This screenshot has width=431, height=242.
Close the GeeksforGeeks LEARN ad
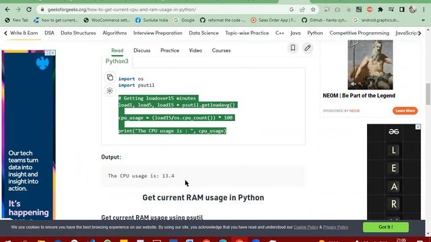click(x=418, y=127)
